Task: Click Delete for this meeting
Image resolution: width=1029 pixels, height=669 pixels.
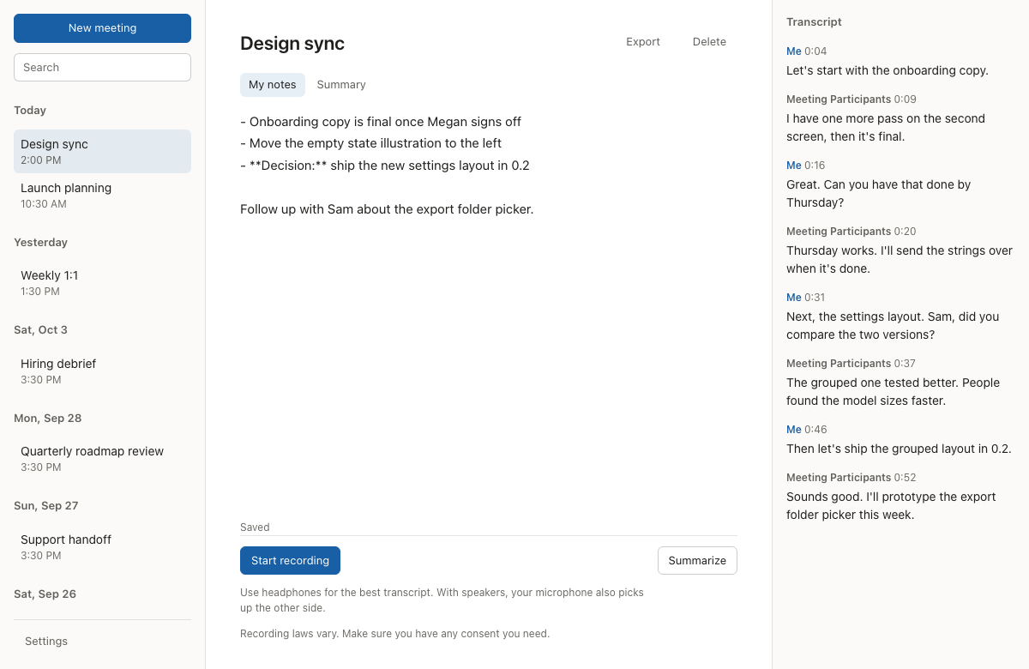Action: click(709, 42)
